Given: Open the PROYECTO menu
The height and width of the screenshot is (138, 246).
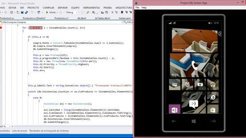Looking at the screenshot, I should click(33, 8).
